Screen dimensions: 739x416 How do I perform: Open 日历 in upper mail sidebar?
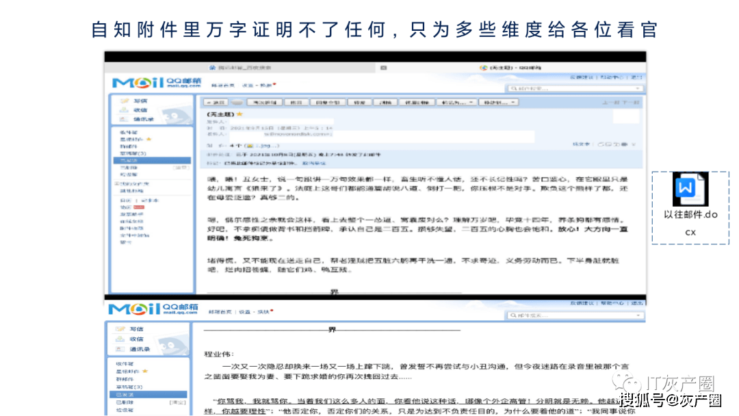pyautogui.click(x=125, y=200)
